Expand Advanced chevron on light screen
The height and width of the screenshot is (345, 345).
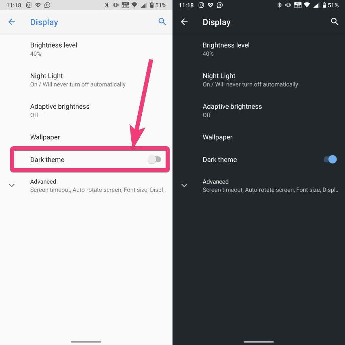coord(12,185)
